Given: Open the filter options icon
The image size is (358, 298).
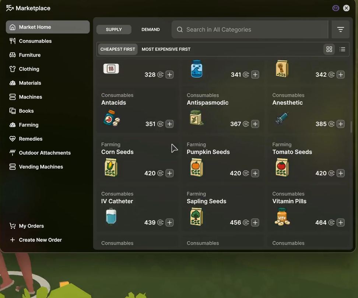Looking at the screenshot, I should [x=340, y=29].
